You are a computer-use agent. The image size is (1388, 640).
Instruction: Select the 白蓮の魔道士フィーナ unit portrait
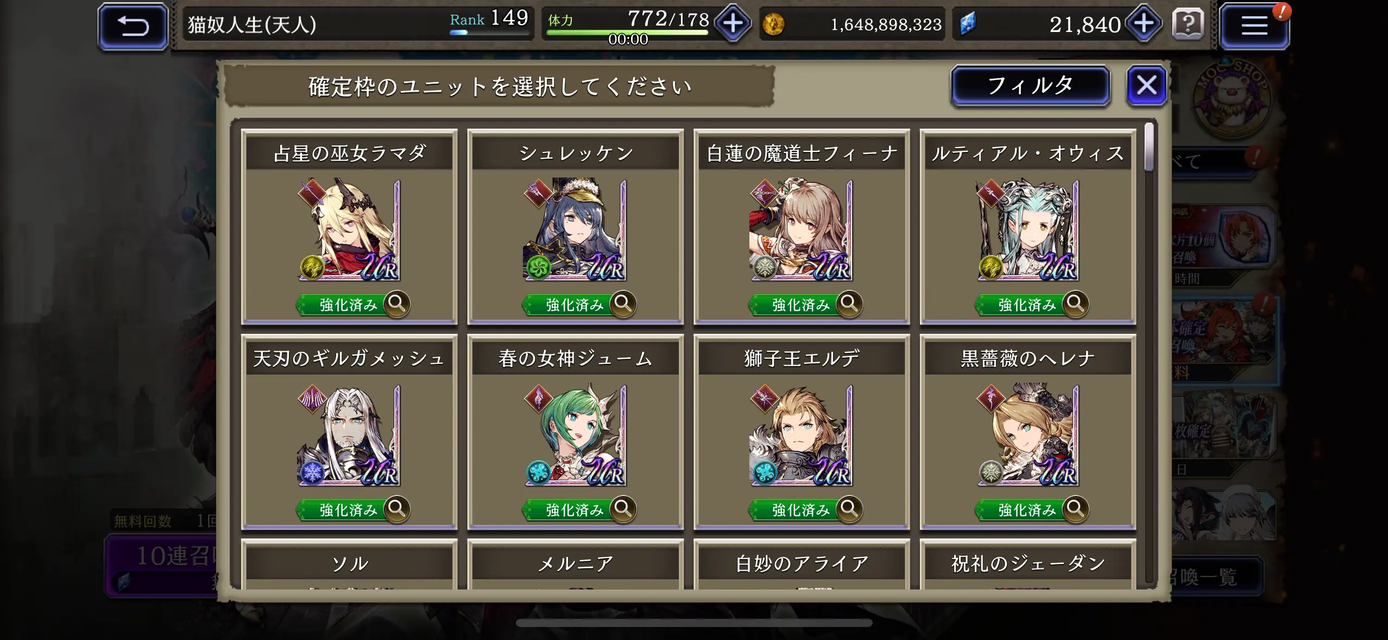coord(801,230)
